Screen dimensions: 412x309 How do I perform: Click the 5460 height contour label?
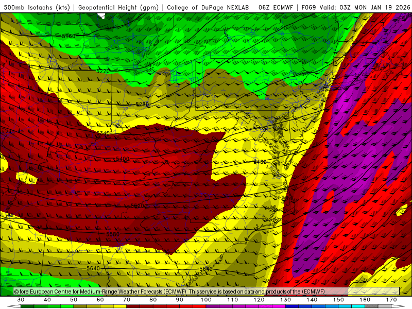tap(260, 162)
